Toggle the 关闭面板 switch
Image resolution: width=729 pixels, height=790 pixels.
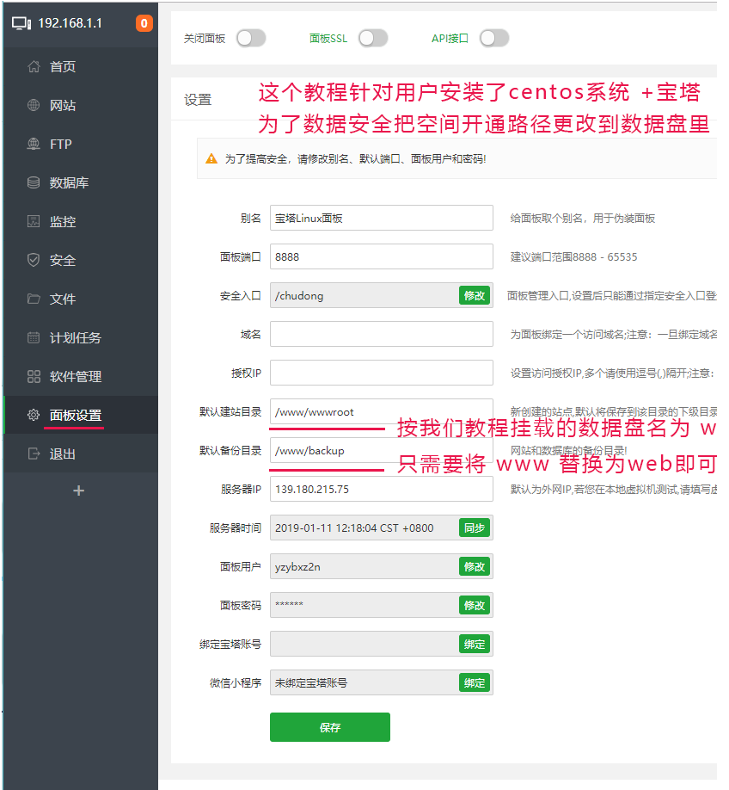(251, 38)
